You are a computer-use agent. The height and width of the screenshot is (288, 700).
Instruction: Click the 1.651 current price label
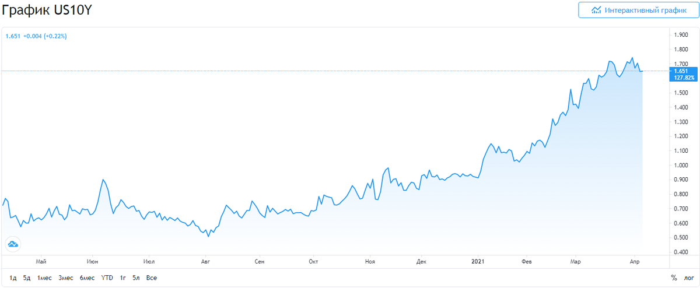(x=680, y=71)
